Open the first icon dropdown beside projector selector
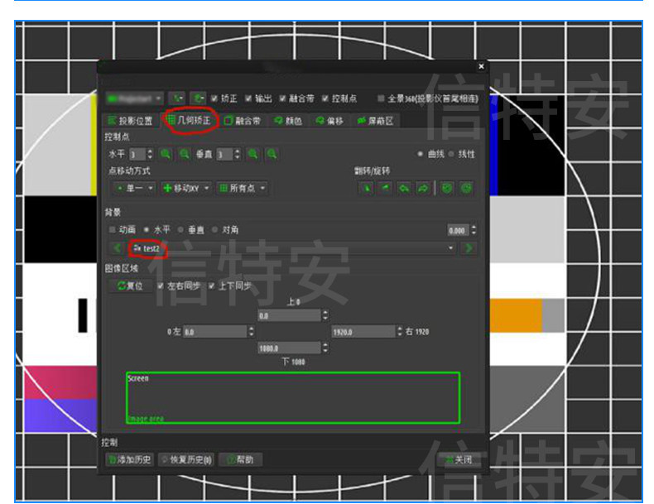The height and width of the screenshot is (504, 654). pos(177,98)
